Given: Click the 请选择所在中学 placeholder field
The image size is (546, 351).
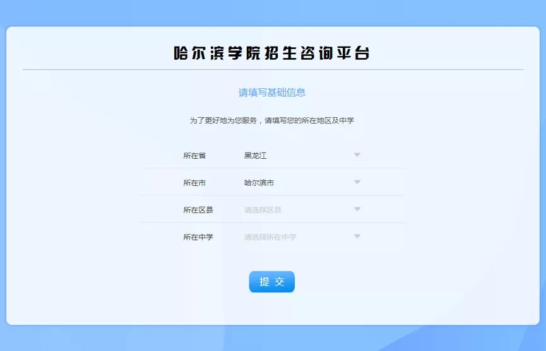Looking at the screenshot, I should pyautogui.click(x=270, y=237).
